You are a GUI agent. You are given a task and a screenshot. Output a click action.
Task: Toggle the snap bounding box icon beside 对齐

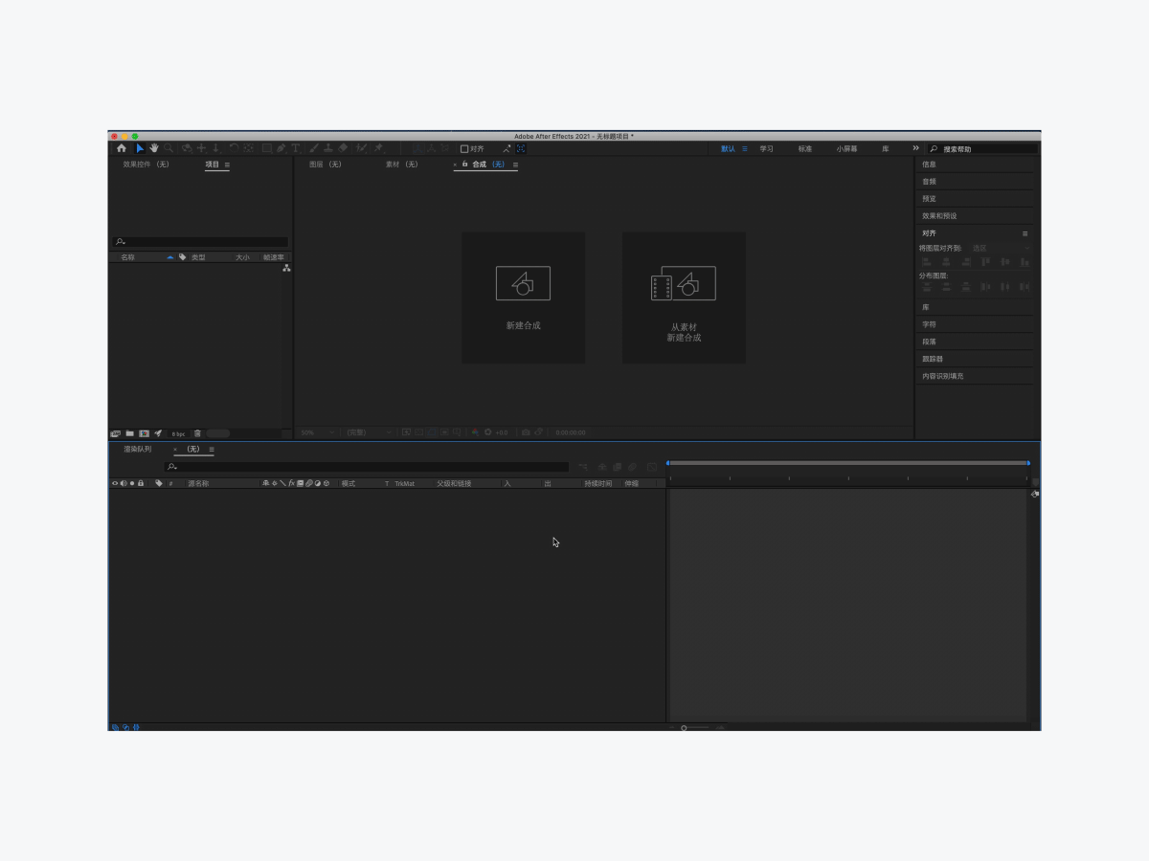pos(521,148)
